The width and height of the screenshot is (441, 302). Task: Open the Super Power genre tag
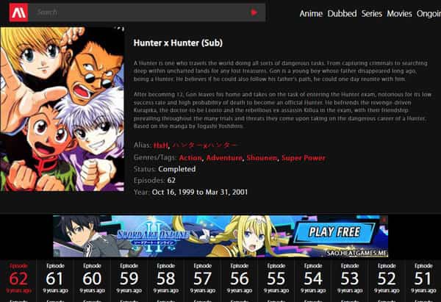click(304, 158)
